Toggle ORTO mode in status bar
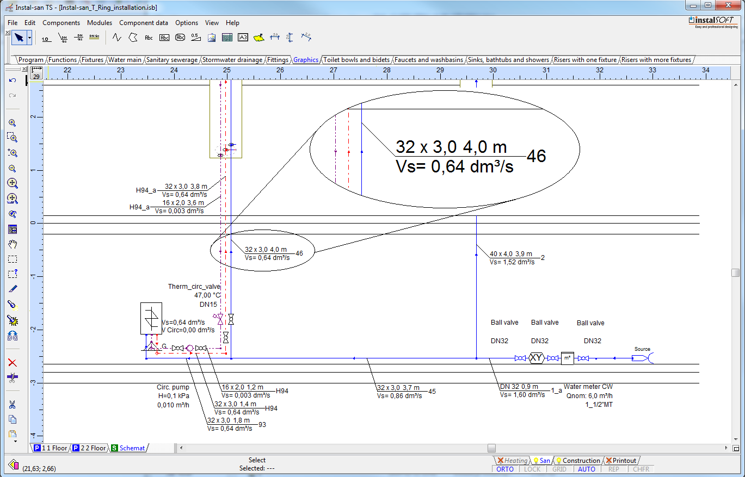Image resolution: width=745 pixels, height=477 pixels. pos(505,469)
